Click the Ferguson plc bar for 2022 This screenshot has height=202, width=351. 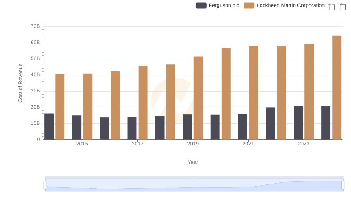(270, 124)
